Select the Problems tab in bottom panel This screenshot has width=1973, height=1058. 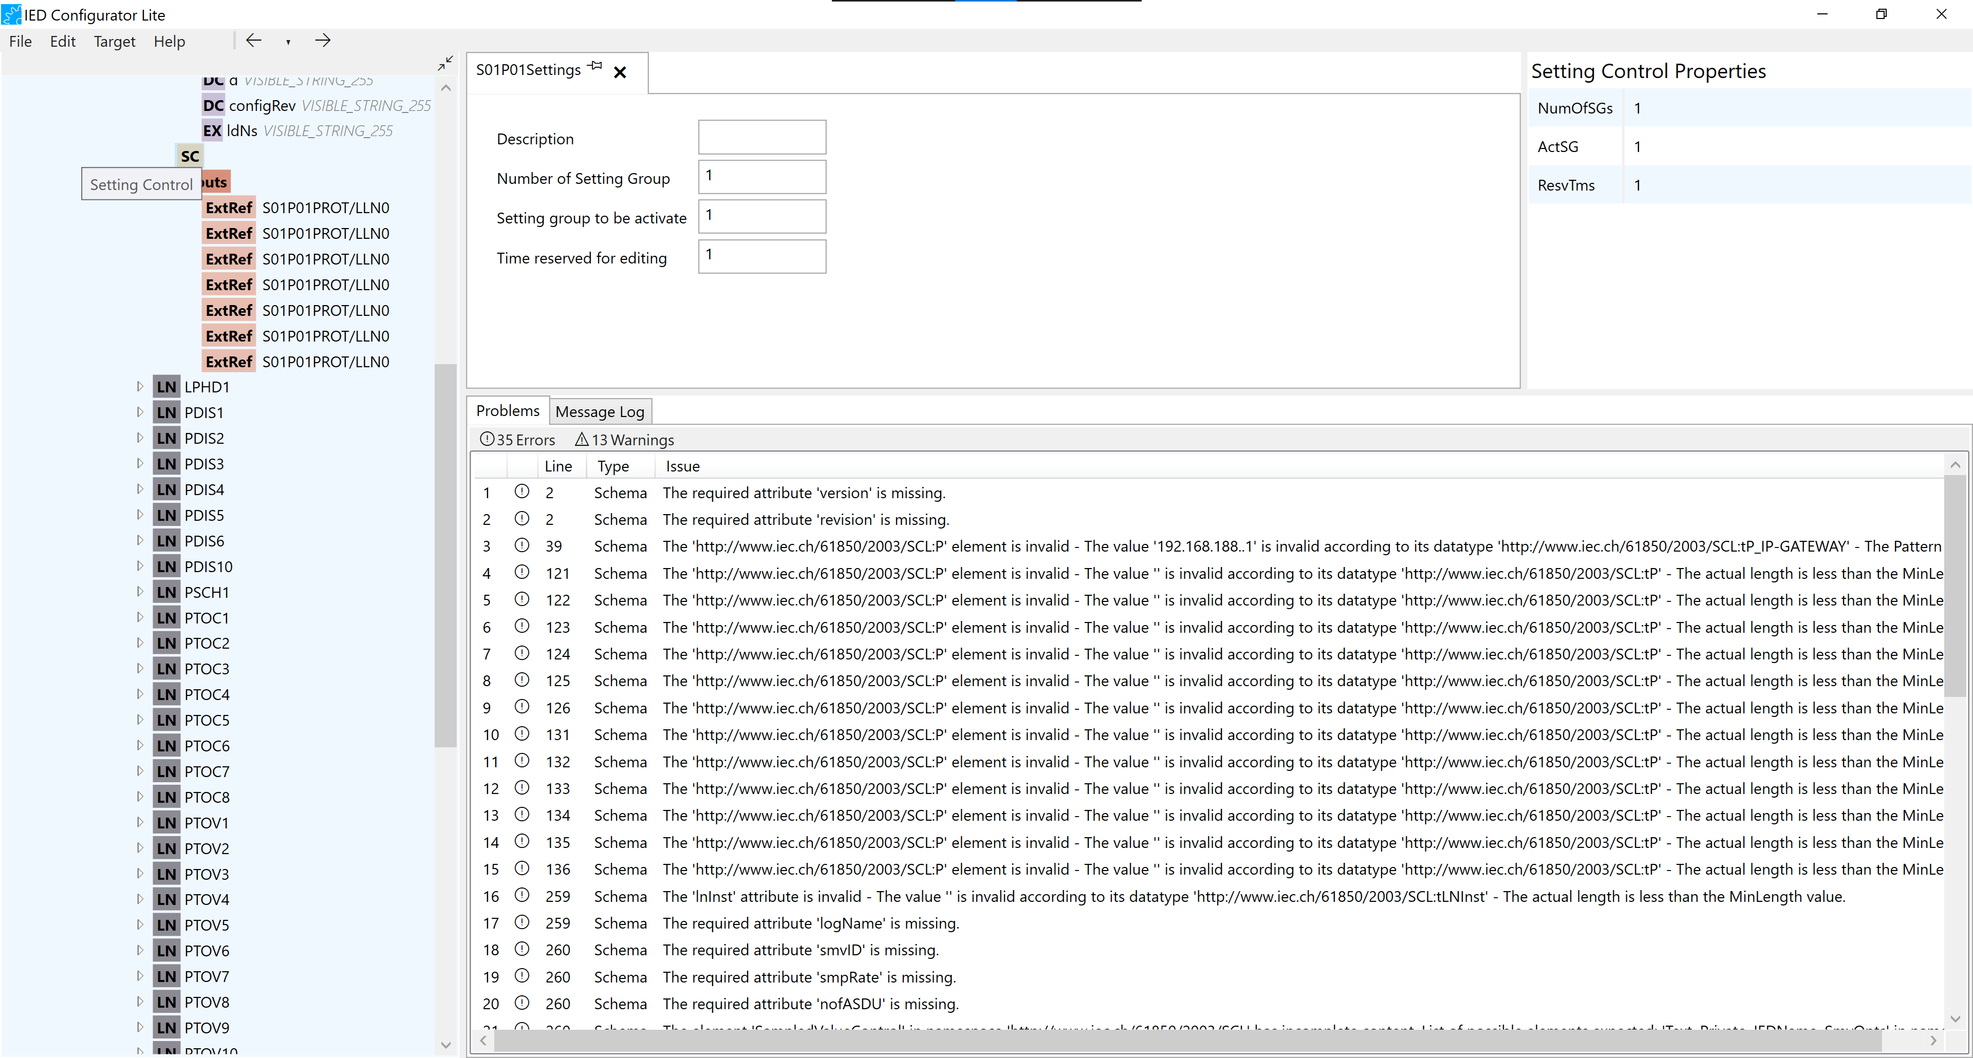(x=508, y=411)
